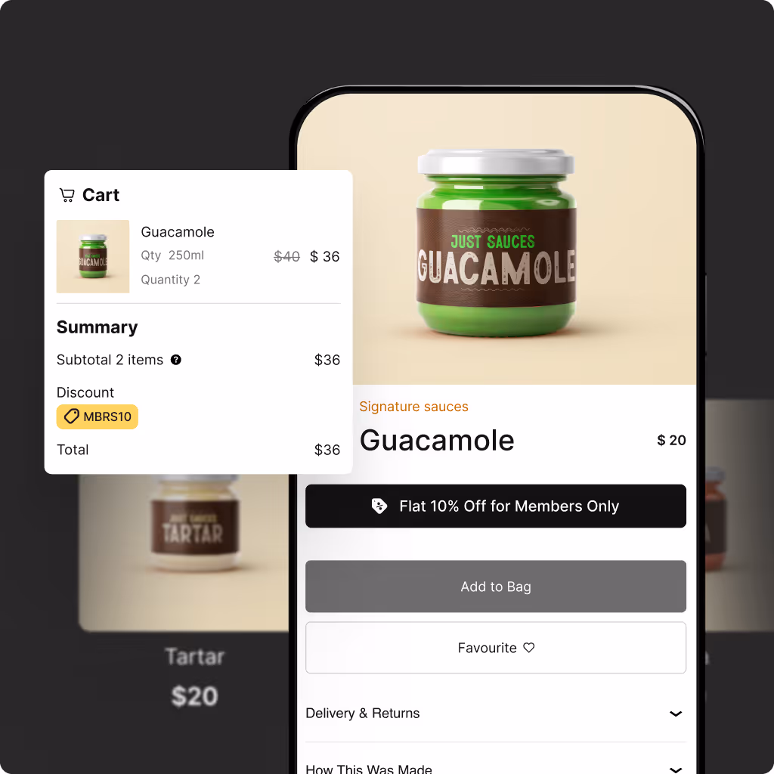Viewport: 774px width, 774px height.
Task: Click the shopping cart icon
Action: [67, 195]
